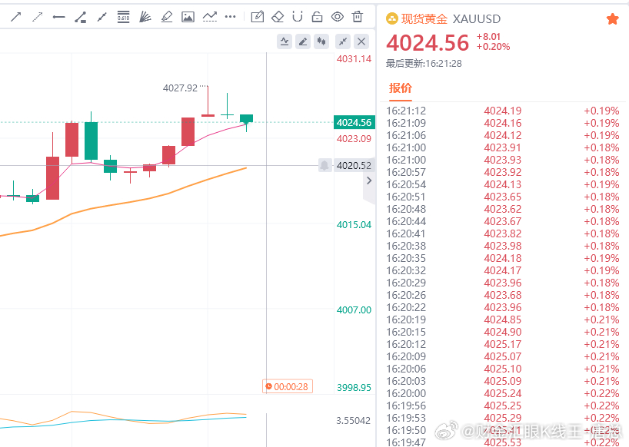Screen dimensions: 629x447
Task: Click price 4023.82 at 16:20:41
Action: click(503, 233)
